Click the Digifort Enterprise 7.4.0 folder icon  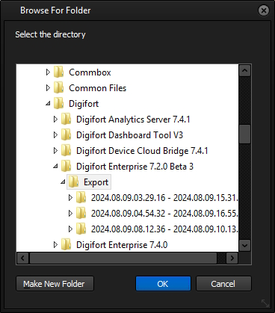pos(67,245)
